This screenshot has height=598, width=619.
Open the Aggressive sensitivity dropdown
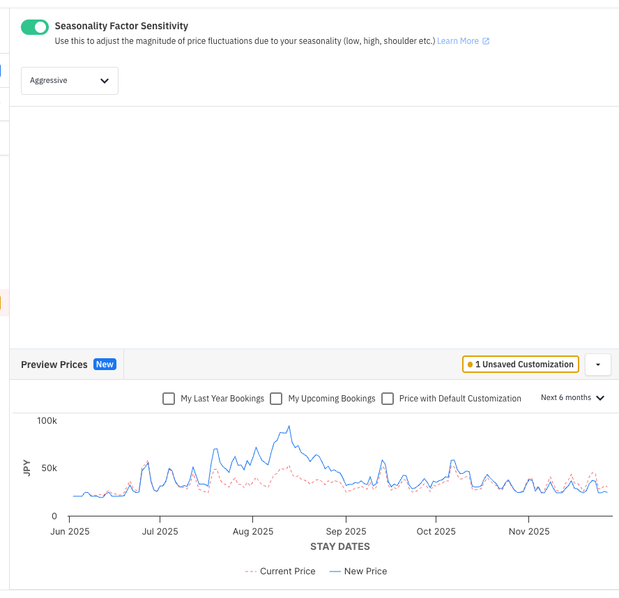coord(70,81)
